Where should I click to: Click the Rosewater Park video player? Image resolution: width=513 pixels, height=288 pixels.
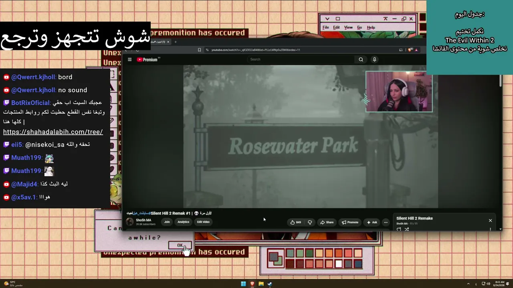[311, 136]
